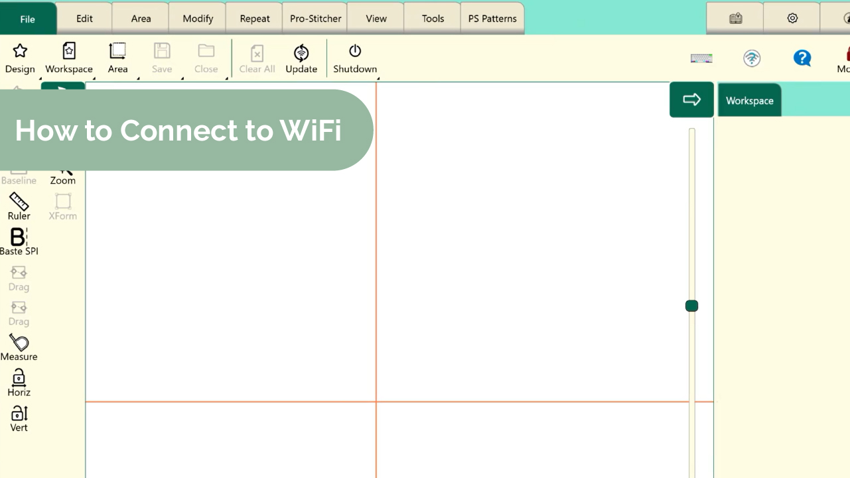The image size is (850, 478).
Task: Click the Workspace panel tab
Action: [x=749, y=101]
